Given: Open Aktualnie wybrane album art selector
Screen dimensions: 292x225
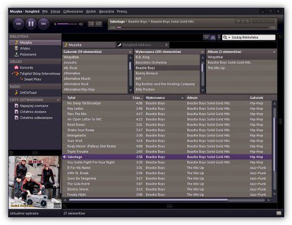Looking at the screenshot, I should point(24,213).
